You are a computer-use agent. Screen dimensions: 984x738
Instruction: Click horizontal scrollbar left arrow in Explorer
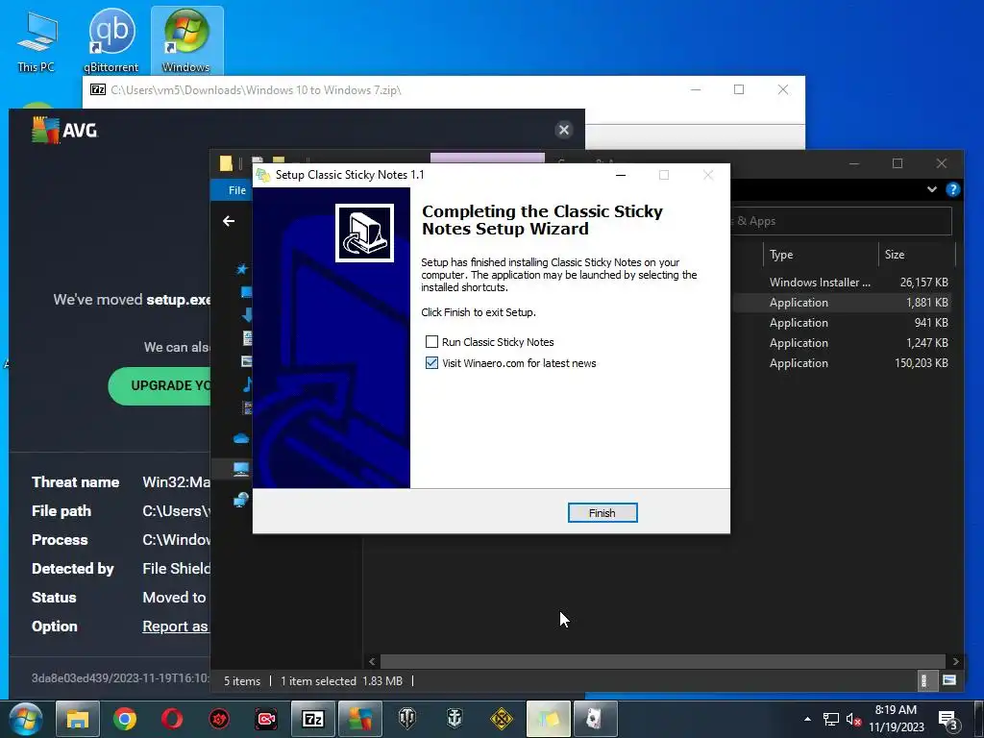click(372, 661)
